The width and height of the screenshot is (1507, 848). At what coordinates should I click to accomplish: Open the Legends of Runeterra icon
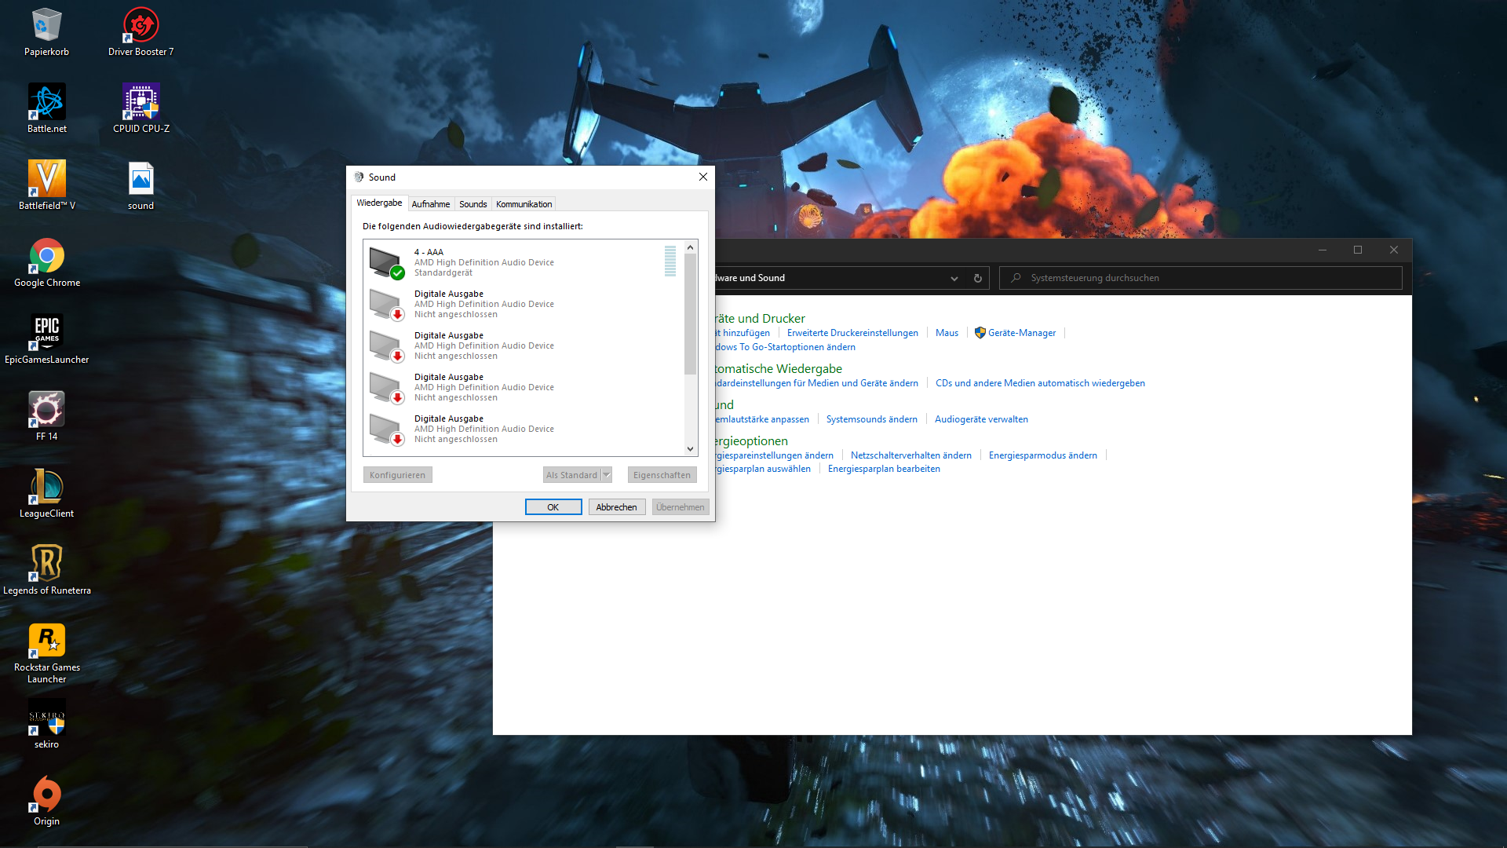pyautogui.click(x=46, y=565)
